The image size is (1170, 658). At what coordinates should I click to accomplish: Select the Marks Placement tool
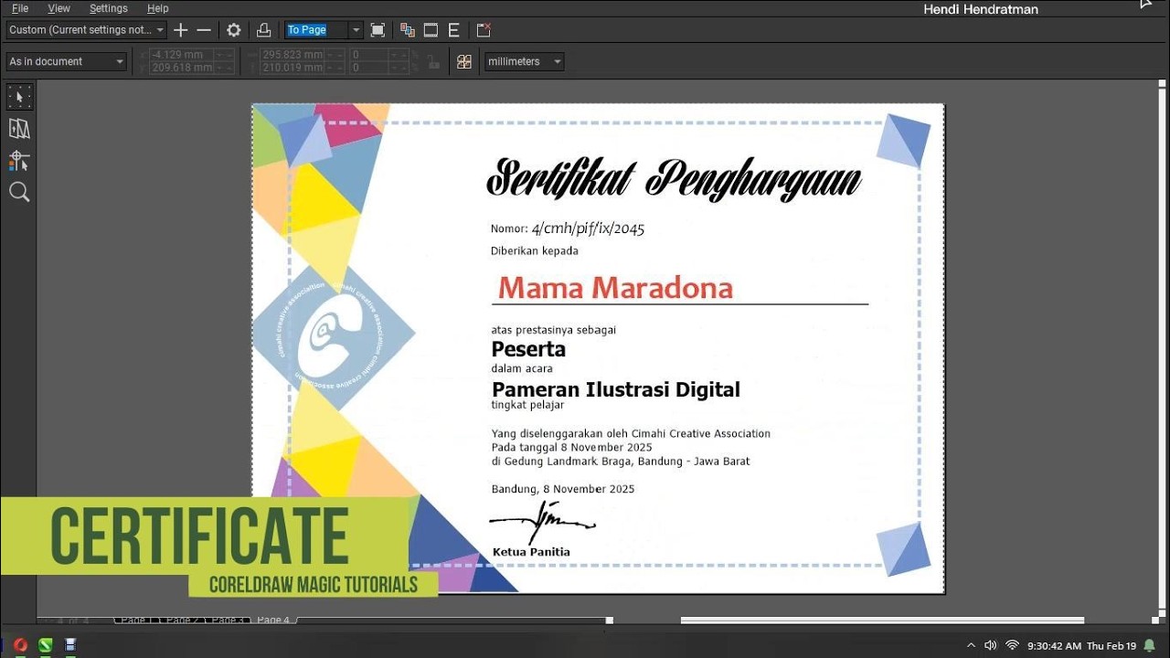coord(19,161)
